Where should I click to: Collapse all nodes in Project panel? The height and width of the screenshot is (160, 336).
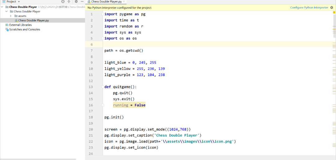69,2
